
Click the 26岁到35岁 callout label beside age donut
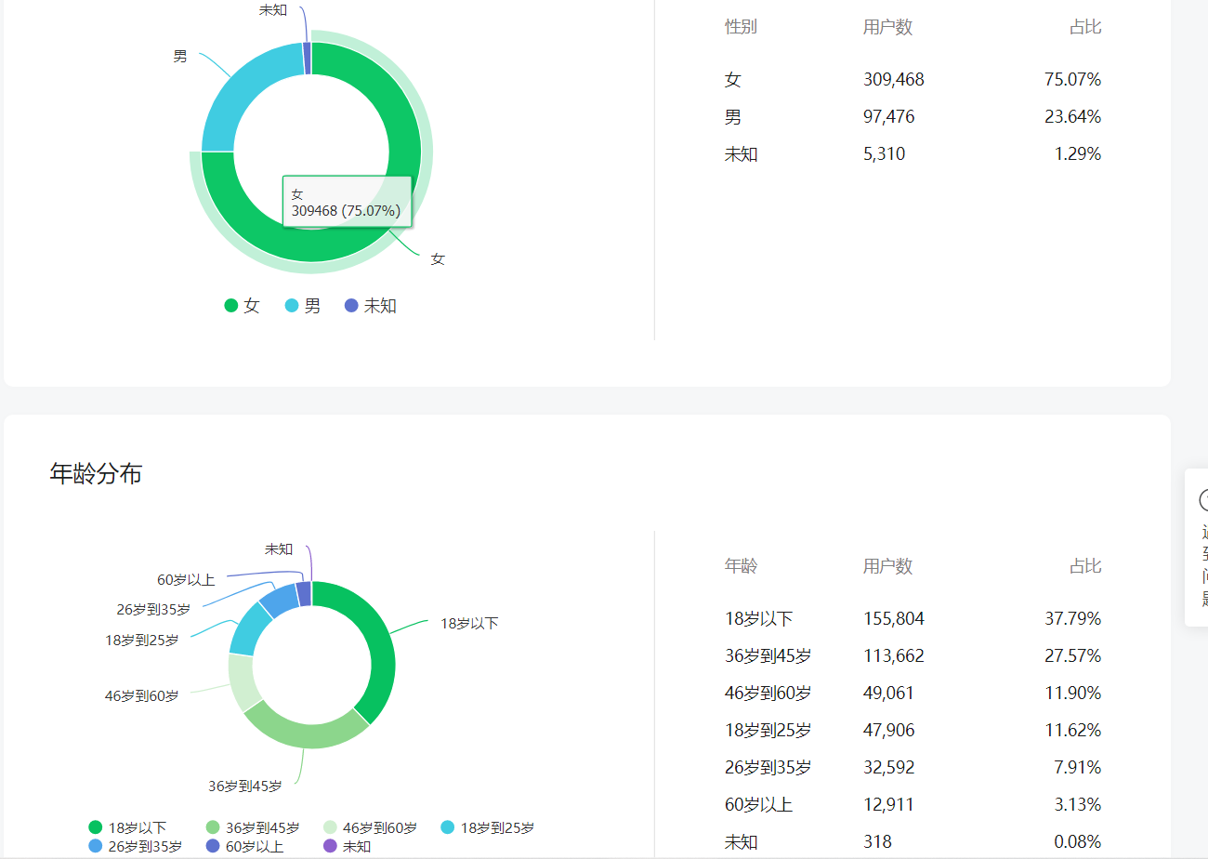pos(153,610)
